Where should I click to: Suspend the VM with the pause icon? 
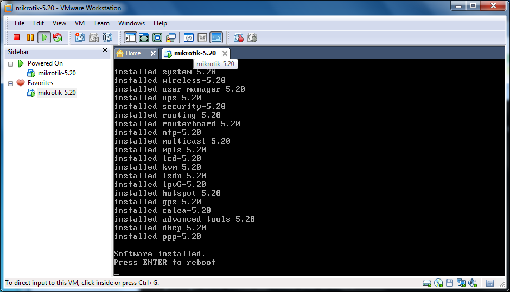coord(30,37)
